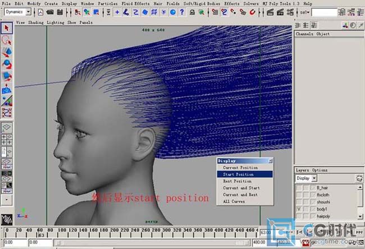Choose Start Position from Display menu

[238, 174]
